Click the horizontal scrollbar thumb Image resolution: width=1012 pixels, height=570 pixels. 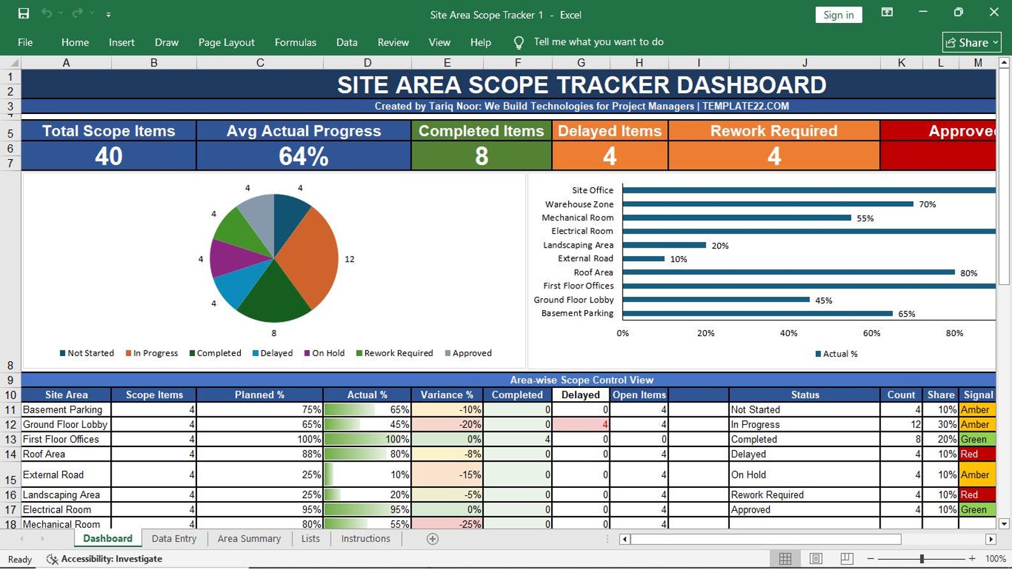(766, 539)
